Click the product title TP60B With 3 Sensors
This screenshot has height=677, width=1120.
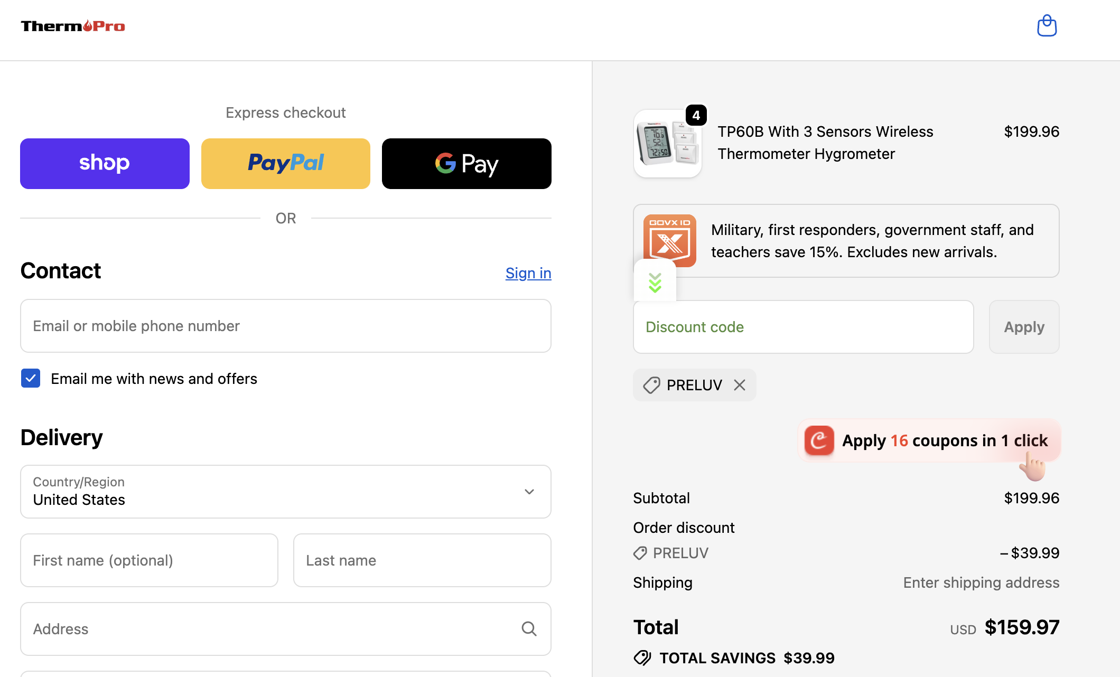pyautogui.click(x=825, y=143)
